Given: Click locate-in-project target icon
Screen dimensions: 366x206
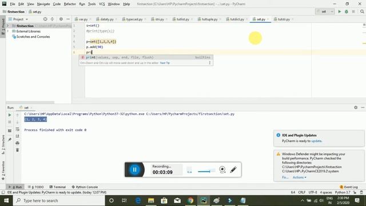Looking at the screenshot, I should coord(45,19).
